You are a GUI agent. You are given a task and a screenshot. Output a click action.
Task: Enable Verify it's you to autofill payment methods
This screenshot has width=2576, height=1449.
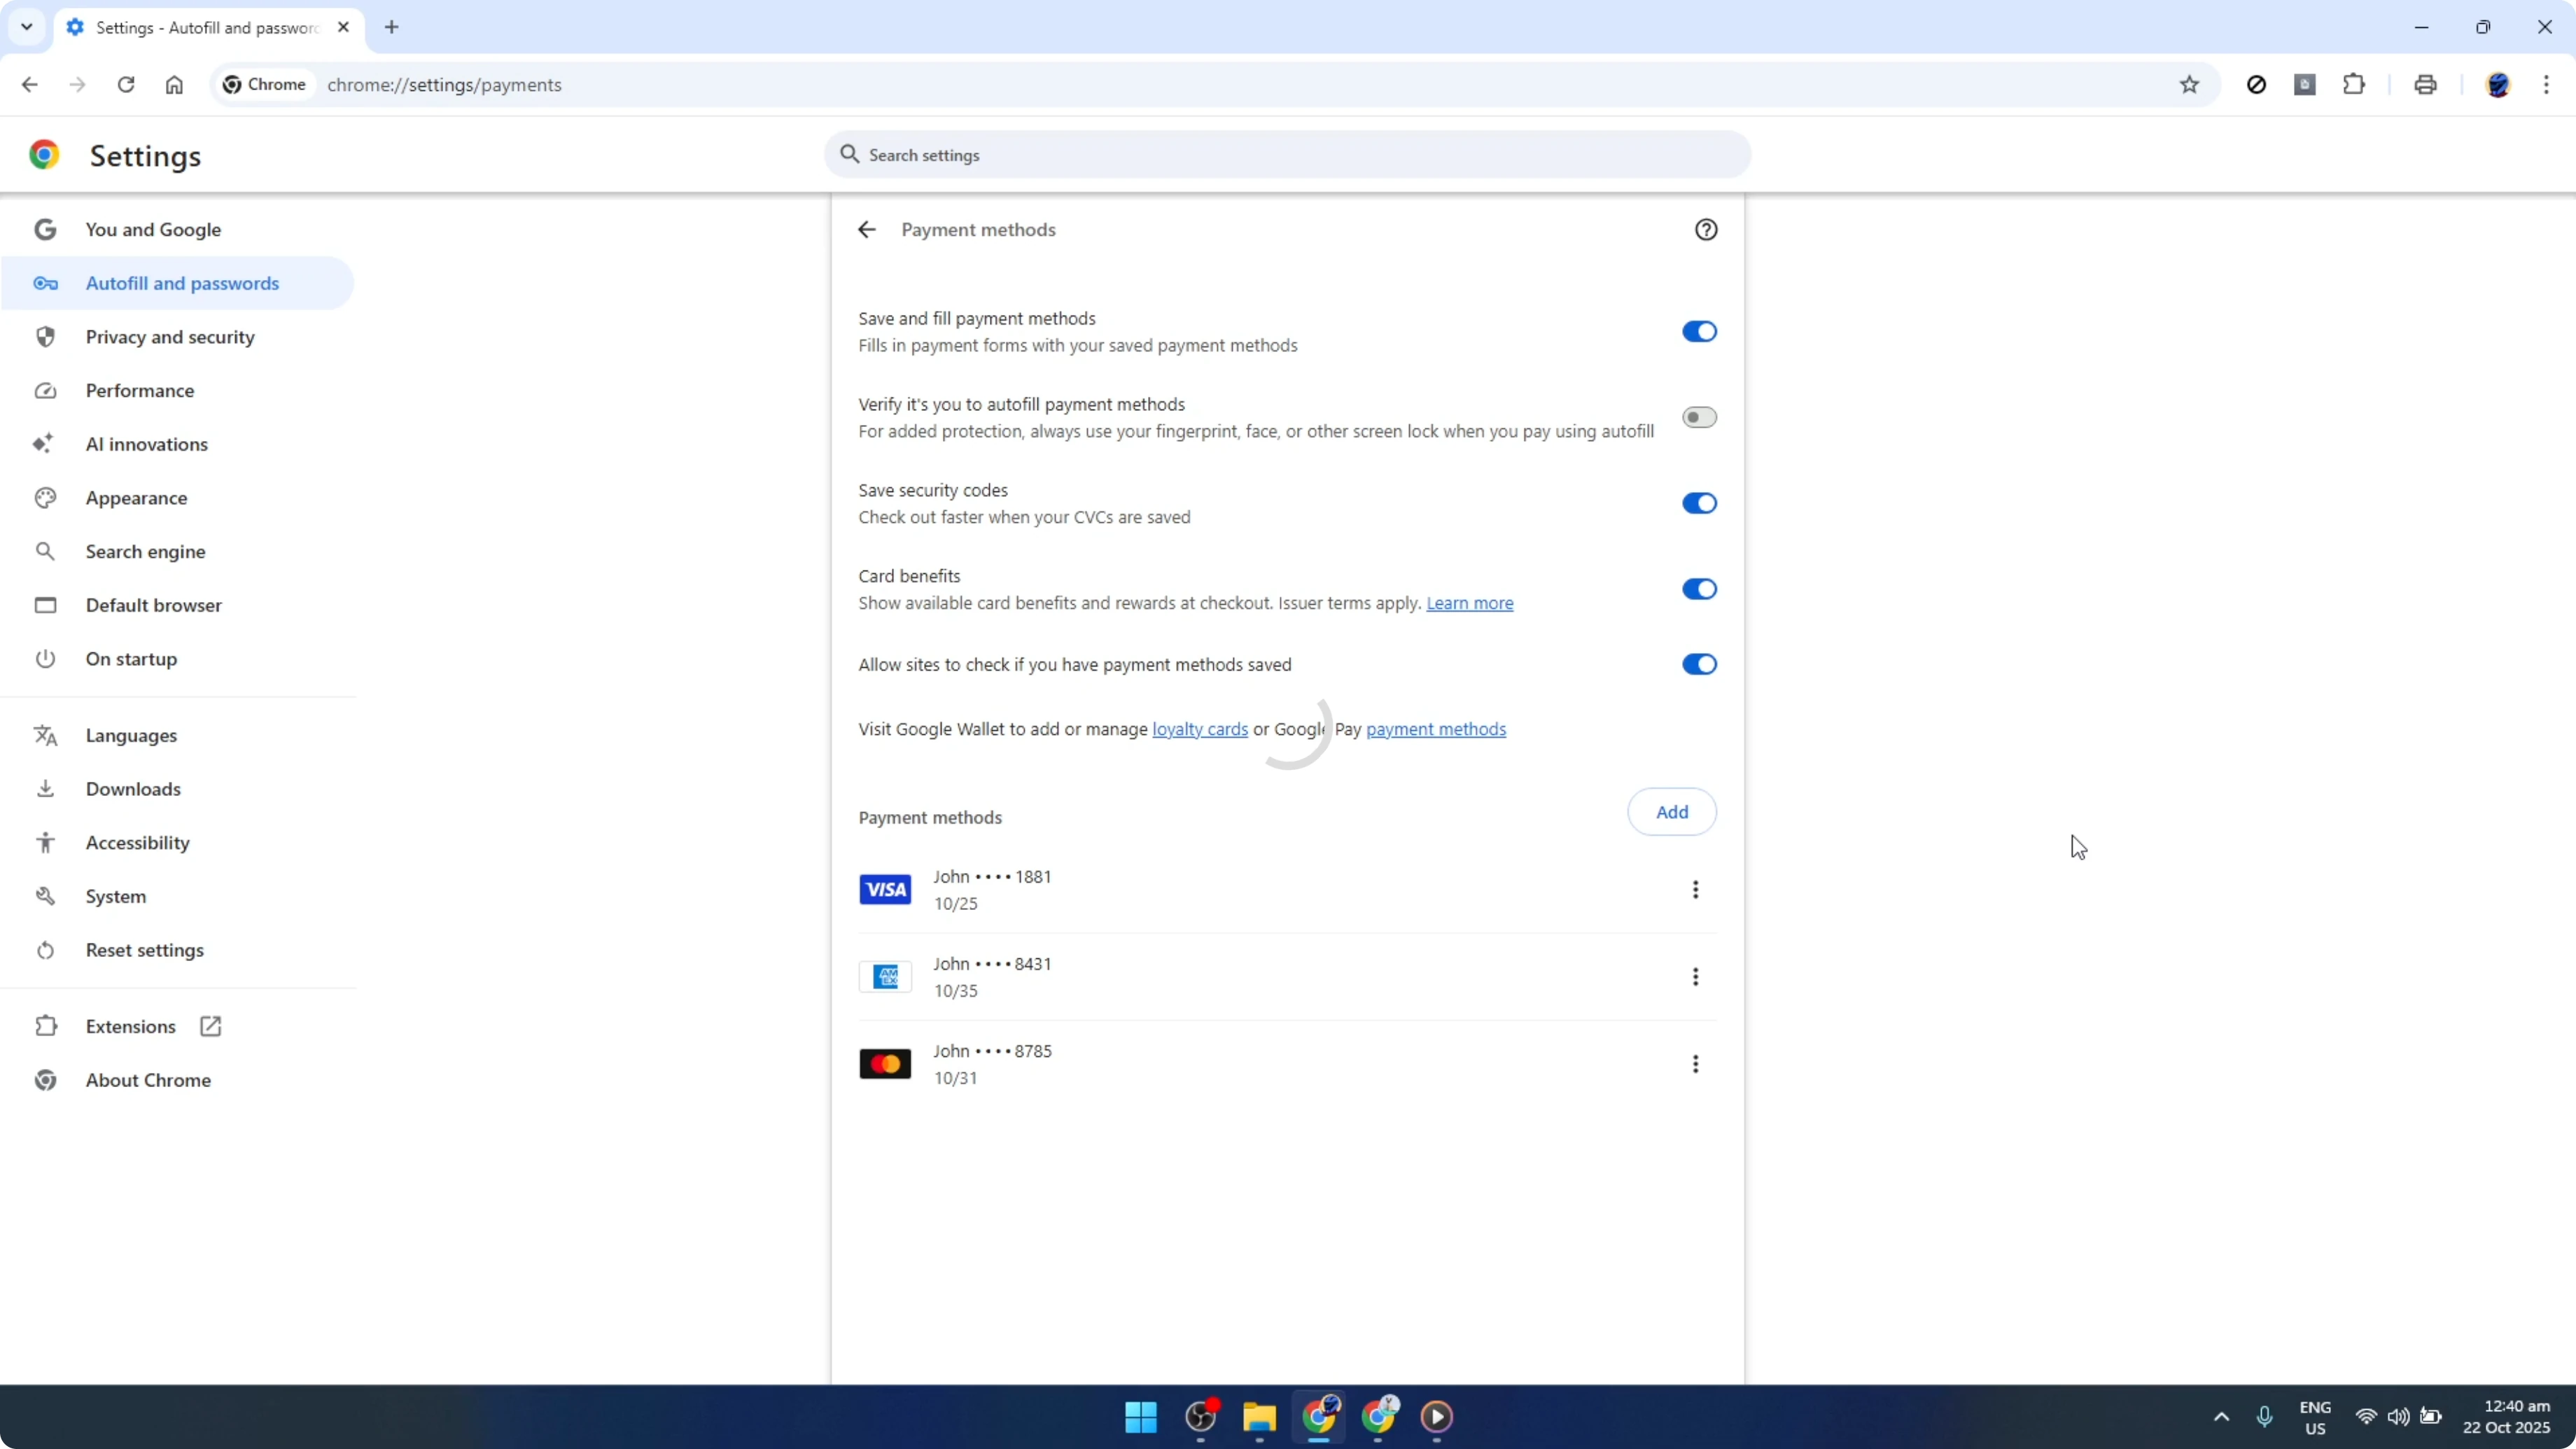[1698, 417]
